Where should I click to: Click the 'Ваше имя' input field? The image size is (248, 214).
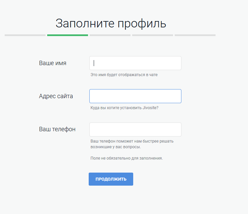pos(135,63)
